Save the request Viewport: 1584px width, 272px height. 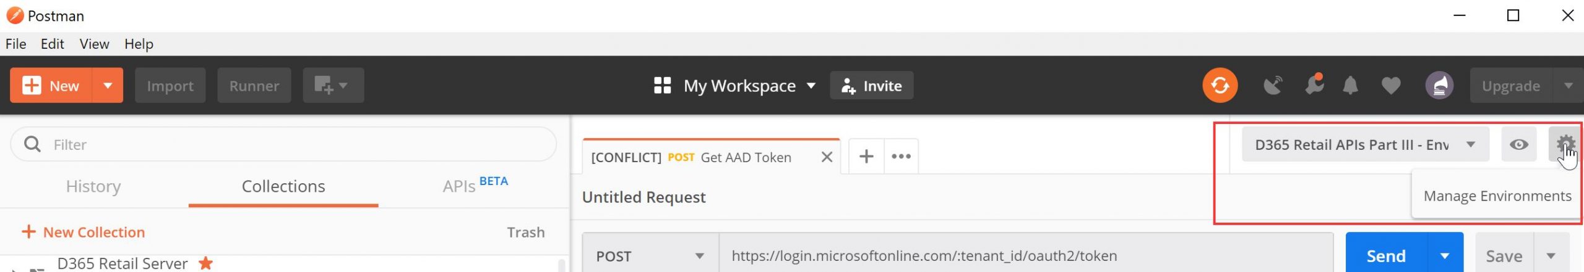[1504, 255]
